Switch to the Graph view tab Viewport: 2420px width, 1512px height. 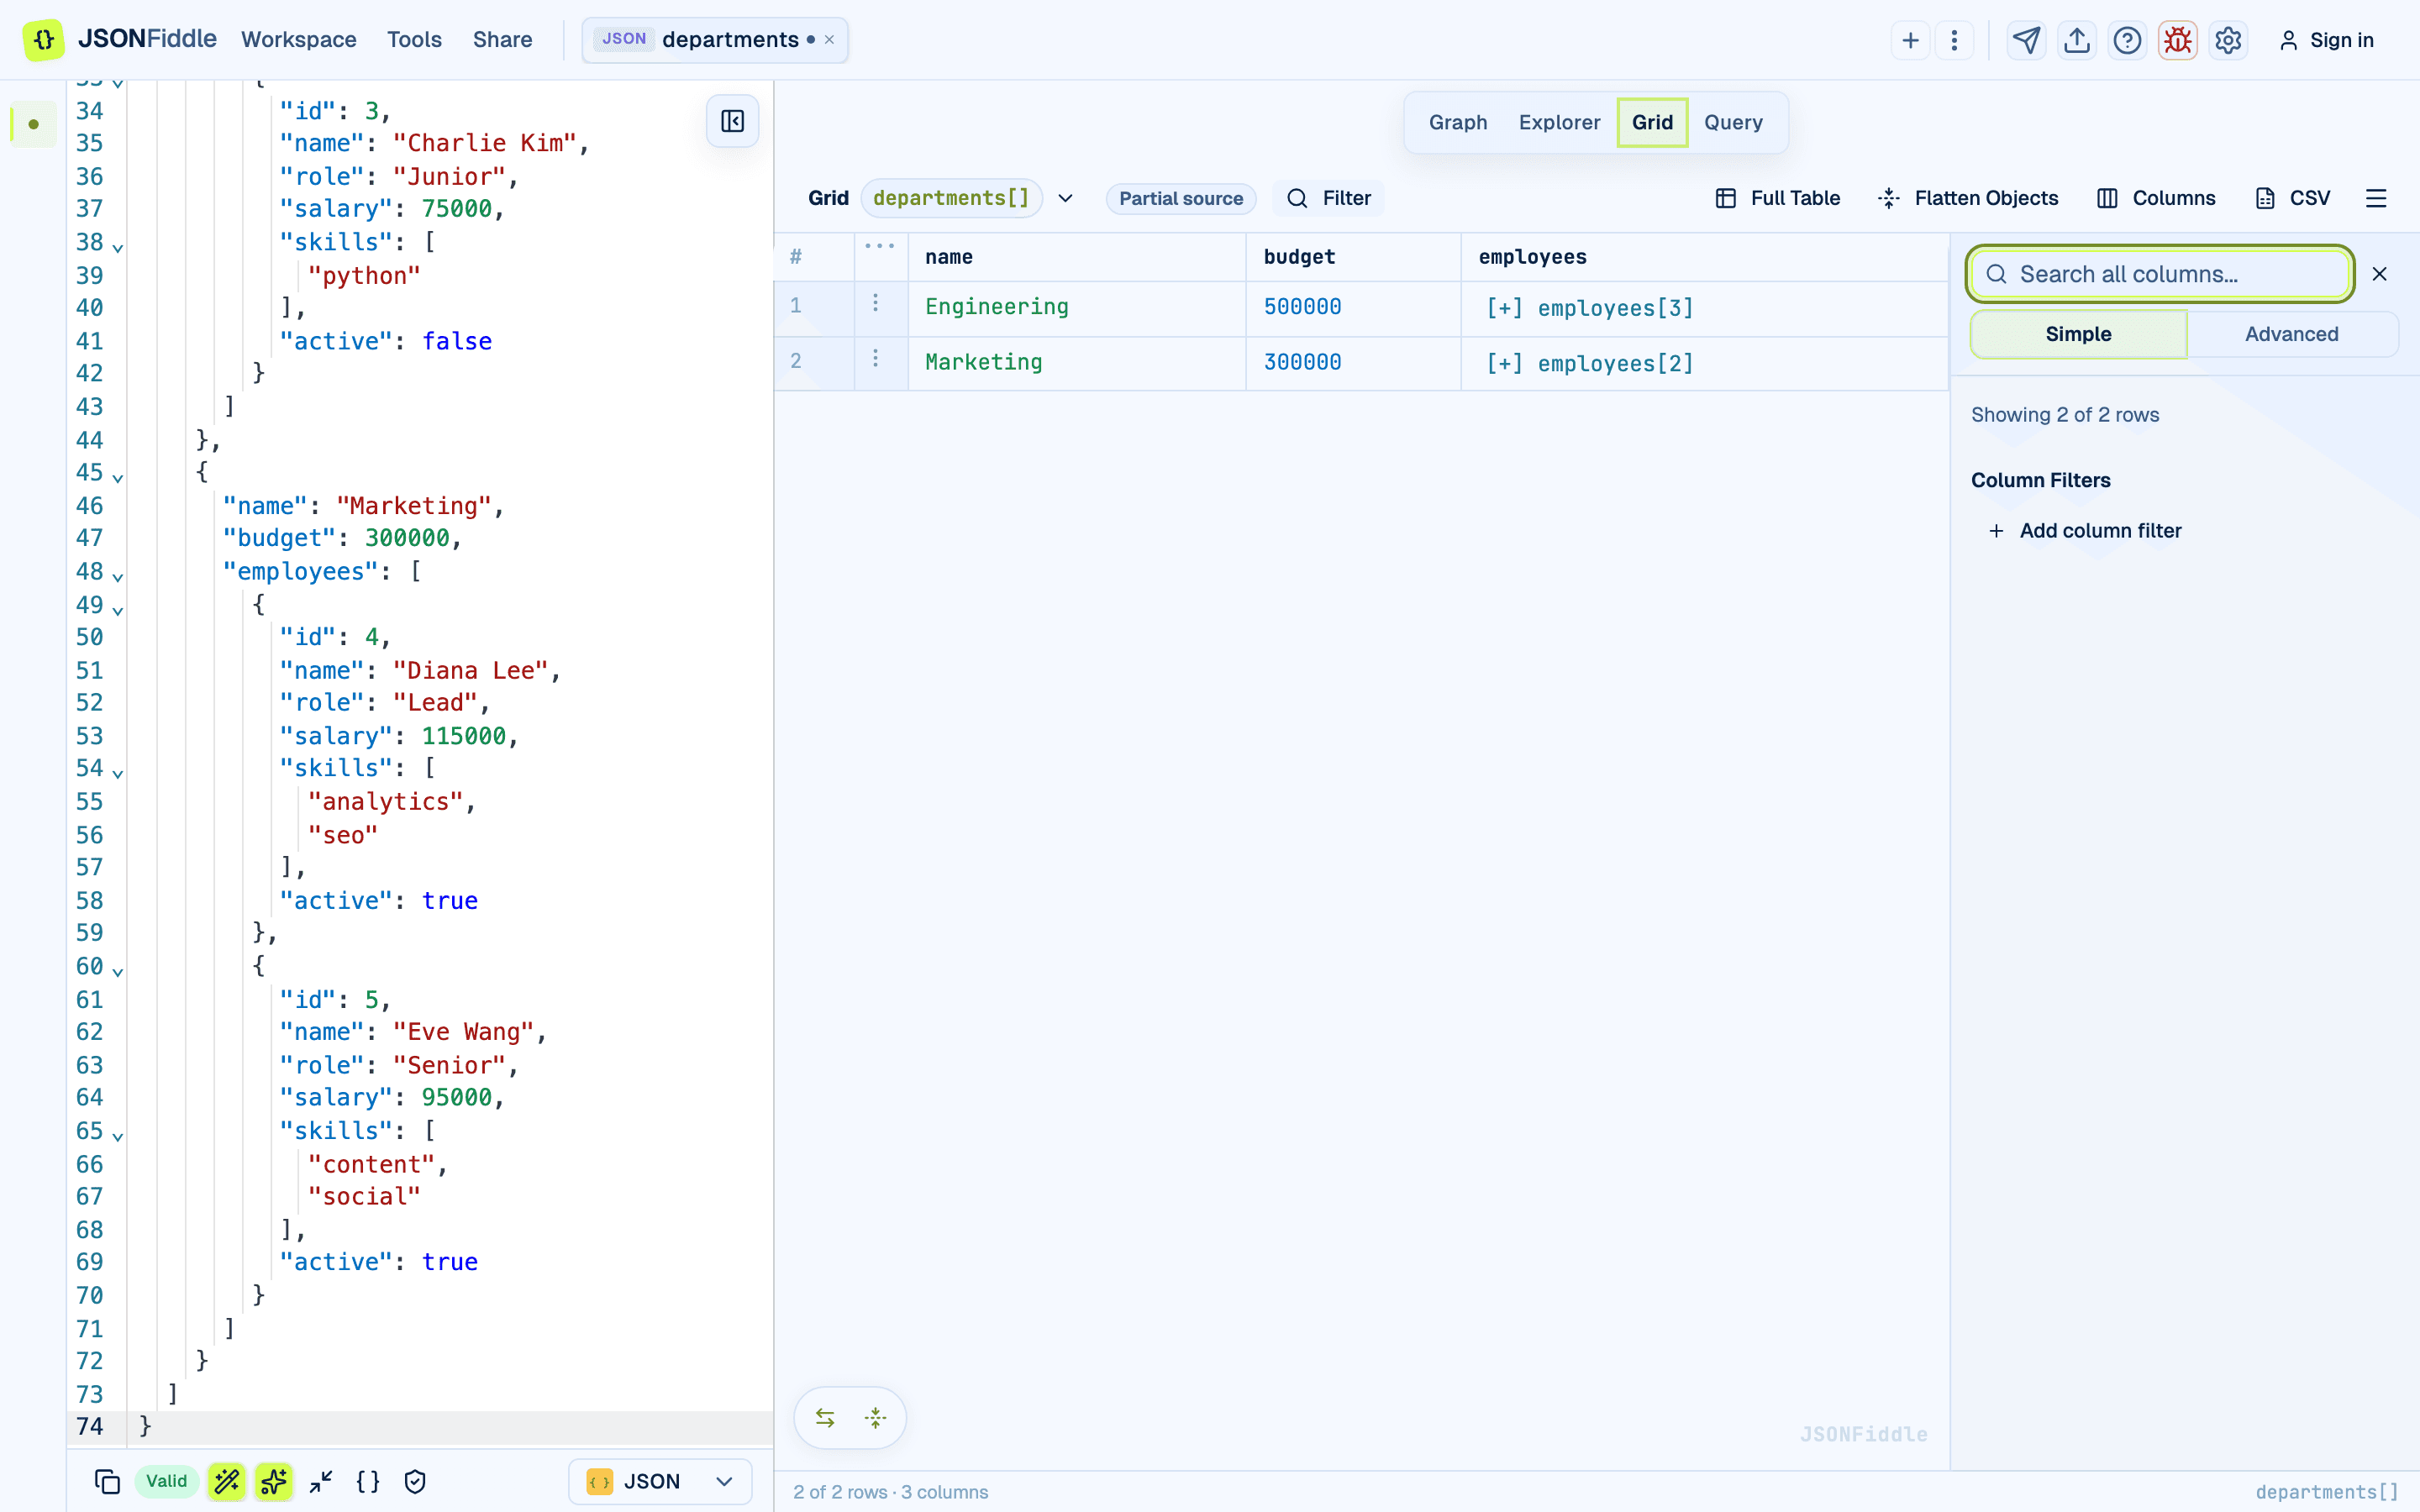[1457, 122]
